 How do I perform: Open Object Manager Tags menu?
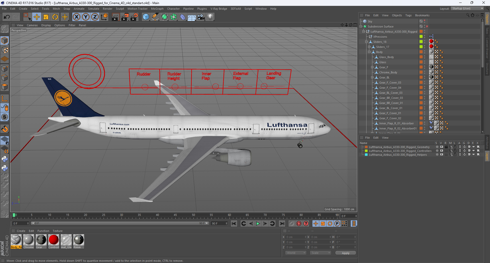coord(408,15)
